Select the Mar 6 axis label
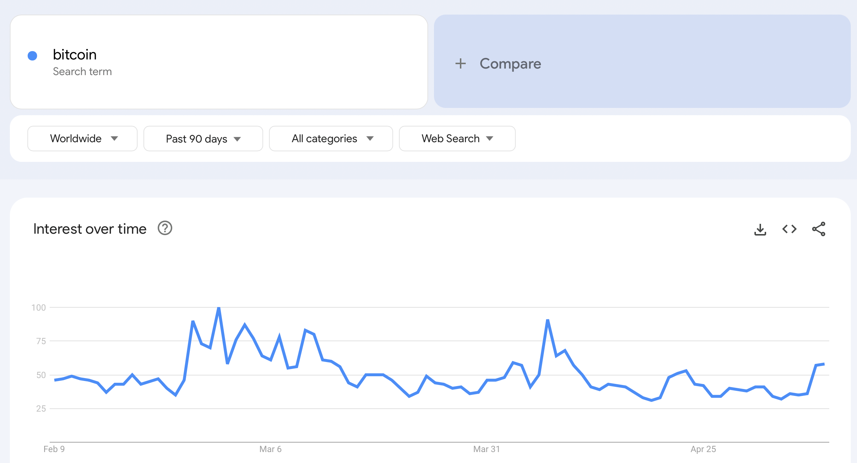Image resolution: width=857 pixels, height=463 pixels. click(270, 449)
